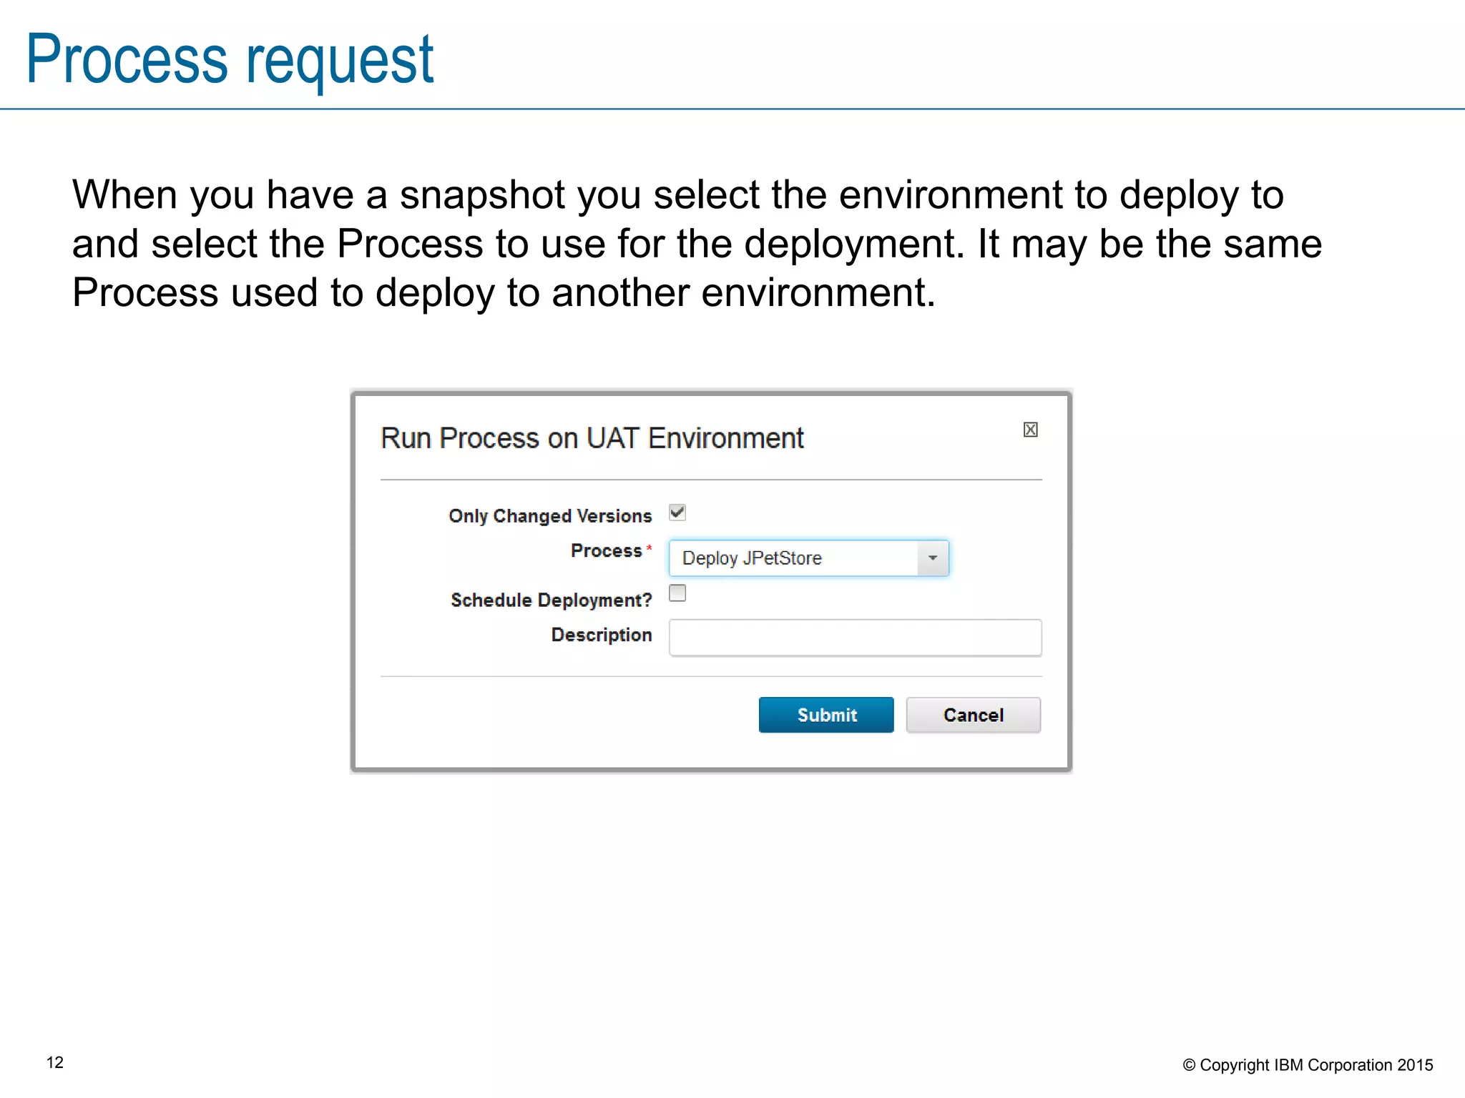This screenshot has width=1465, height=1098.
Task: Click the Description field label
Action: (601, 635)
